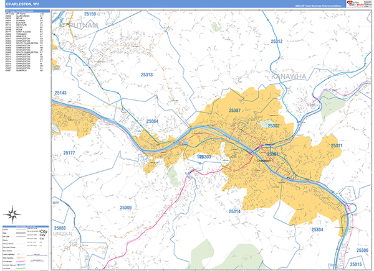The image size is (374, 271).
Task: Click ZIP label 25301 on map
Action: [x=272, y=154]
